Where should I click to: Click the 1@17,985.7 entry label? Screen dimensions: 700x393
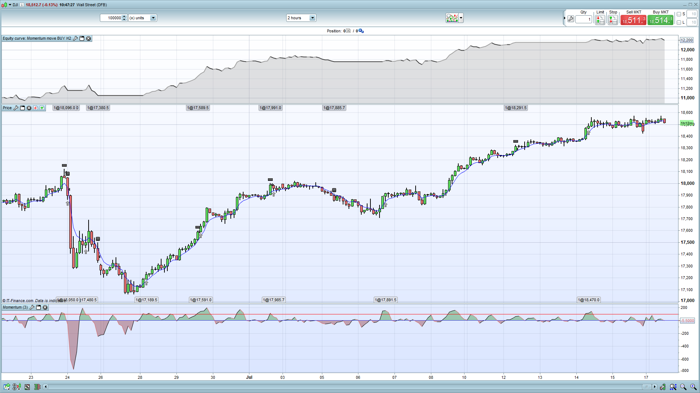click(x=274, y=300)
